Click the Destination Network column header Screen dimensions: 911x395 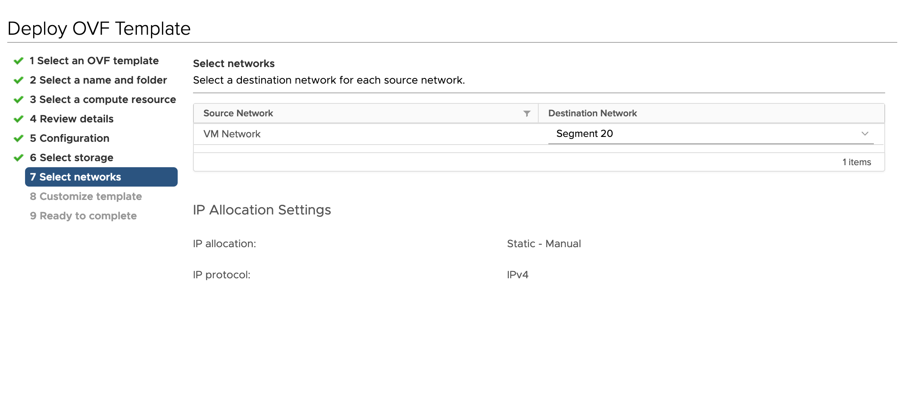coord(592,113)
